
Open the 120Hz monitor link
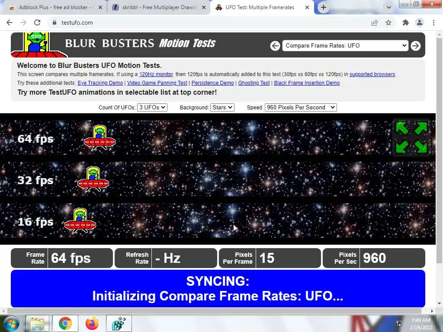(156, 74)
